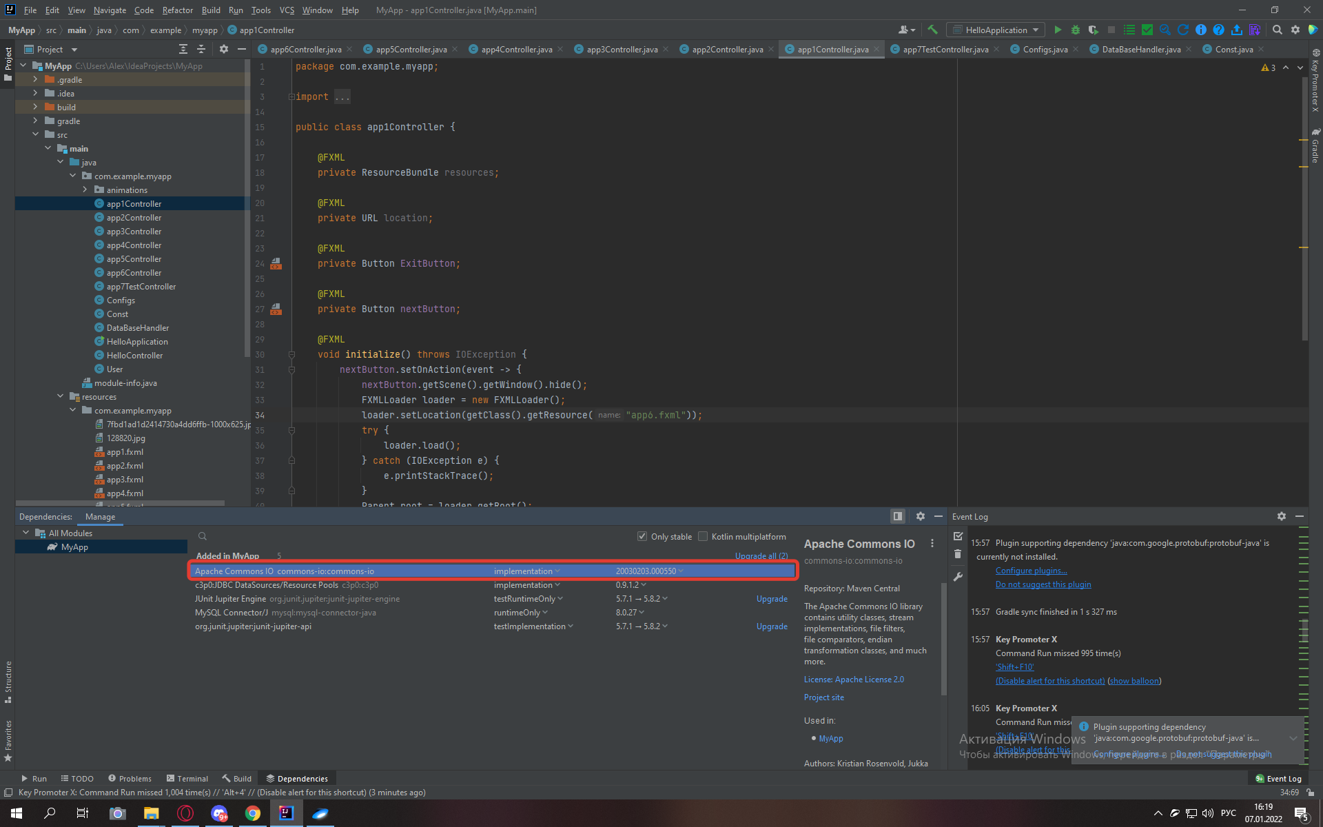Open Apache Commons IO three-dot menu
The width and height of the screenshot is (1323, 827).
pos(932,544)
